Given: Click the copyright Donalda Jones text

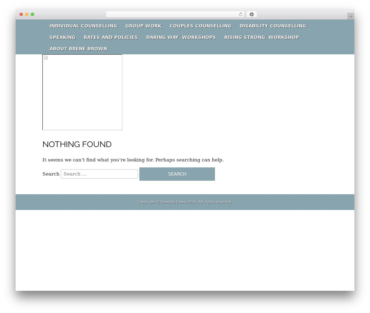Looking at the screenshot, I should click(x=185, y=202).
